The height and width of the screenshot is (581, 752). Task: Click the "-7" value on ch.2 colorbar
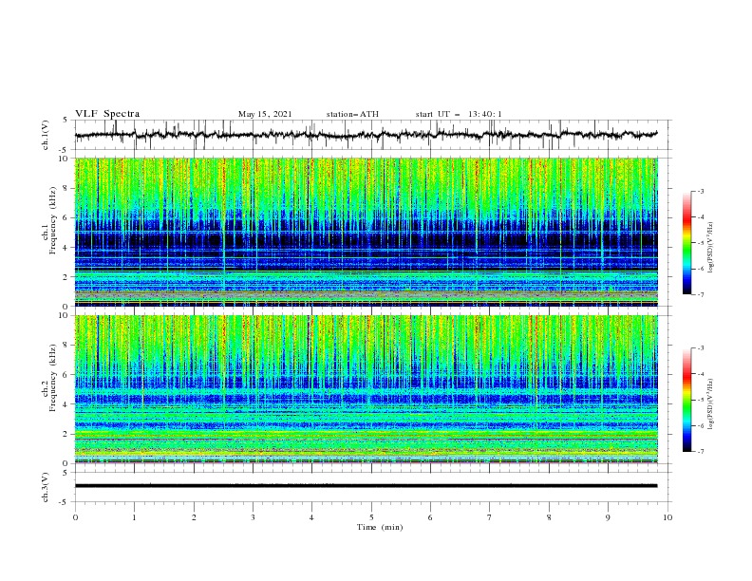(x=700, y=452)
